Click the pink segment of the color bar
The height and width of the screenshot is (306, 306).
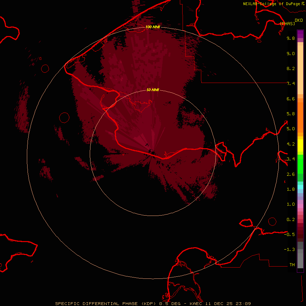(300, 206)
